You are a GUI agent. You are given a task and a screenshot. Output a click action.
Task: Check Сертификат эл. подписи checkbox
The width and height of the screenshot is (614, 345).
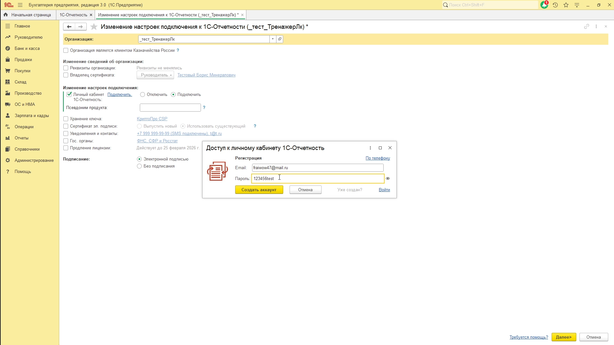click(x=66, y=126)
